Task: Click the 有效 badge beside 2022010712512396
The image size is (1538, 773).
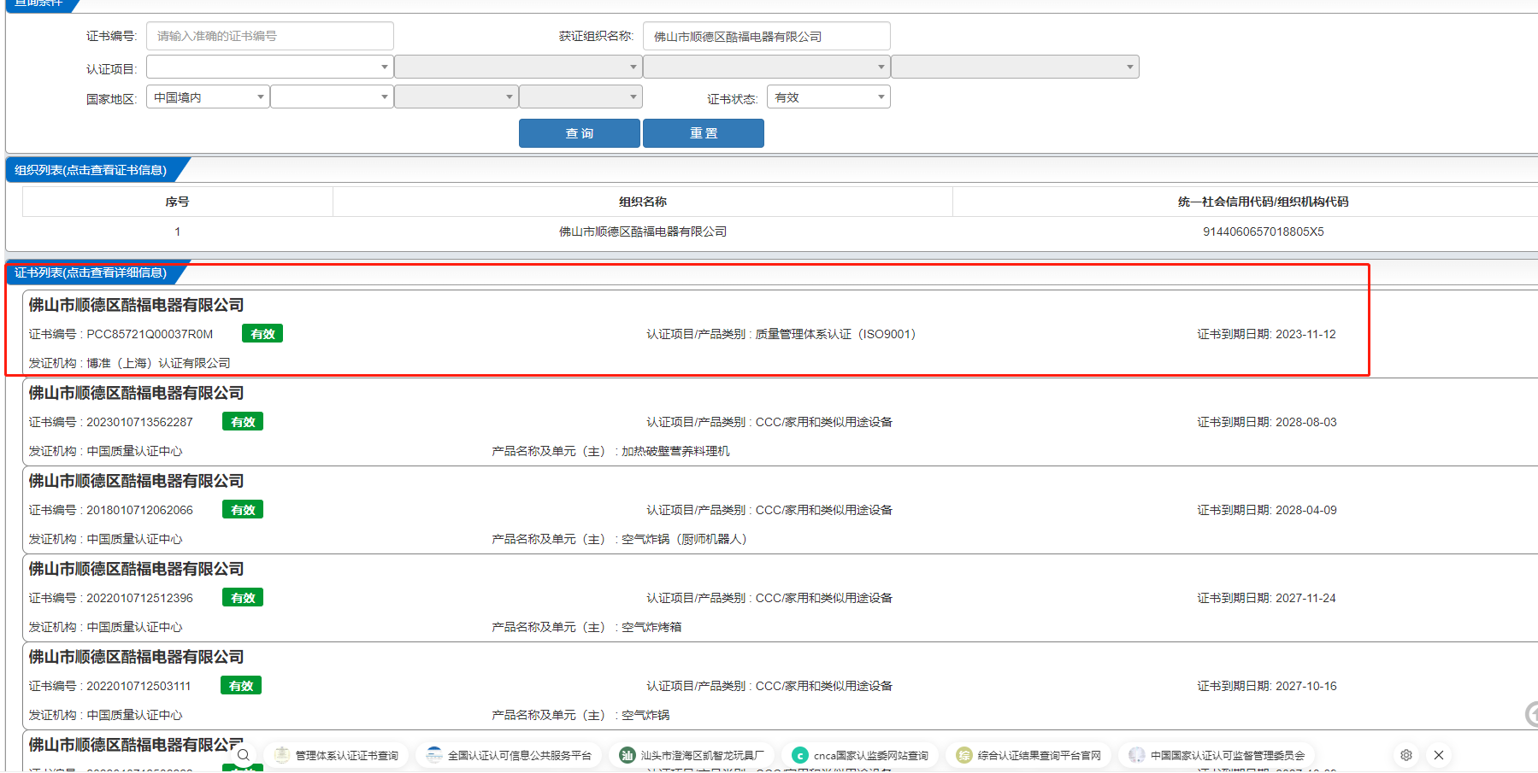Action: (x=243, y=598)
